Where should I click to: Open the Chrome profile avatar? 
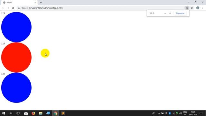[x=198, y=8]
